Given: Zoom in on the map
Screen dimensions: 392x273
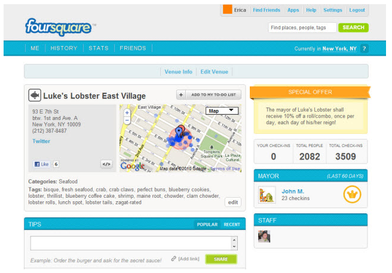Looking at the screenshot, I should [x=127, y=113].
